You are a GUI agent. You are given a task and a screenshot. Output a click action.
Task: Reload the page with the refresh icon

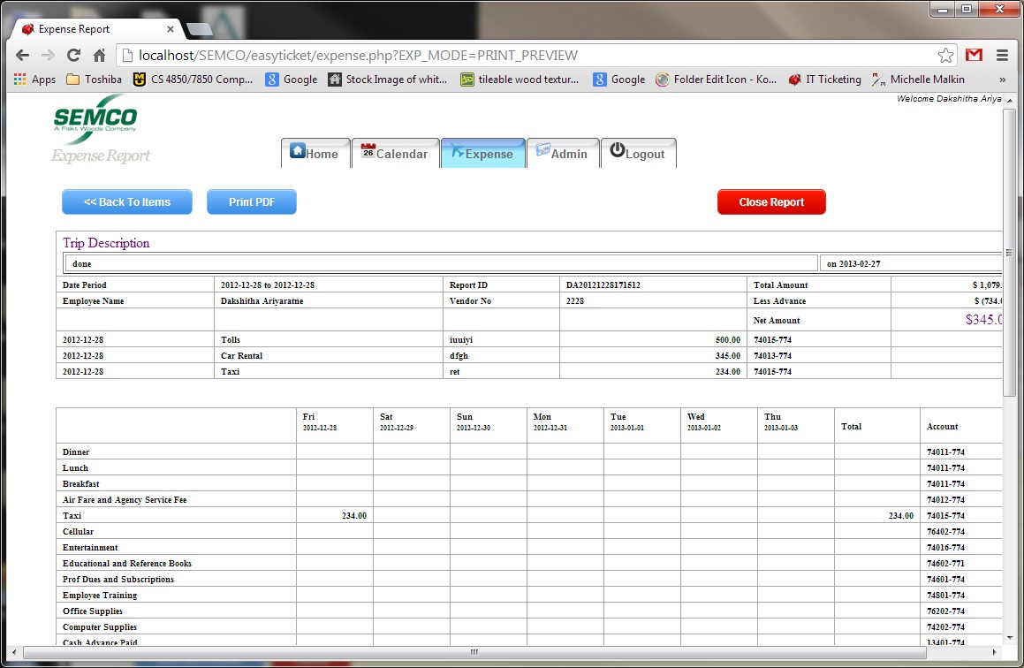click(74, 55)
